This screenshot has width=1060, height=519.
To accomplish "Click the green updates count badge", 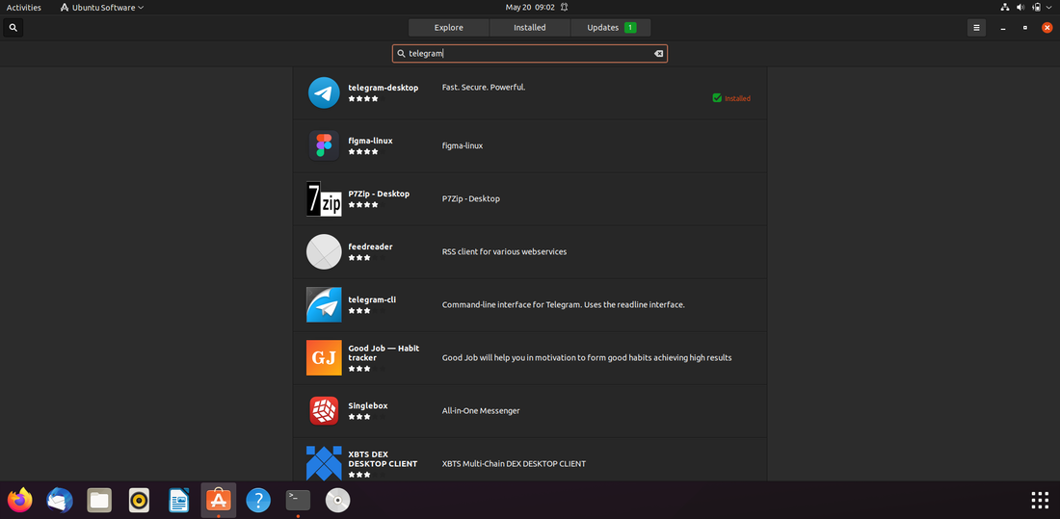I will click(x=630, y=28).
